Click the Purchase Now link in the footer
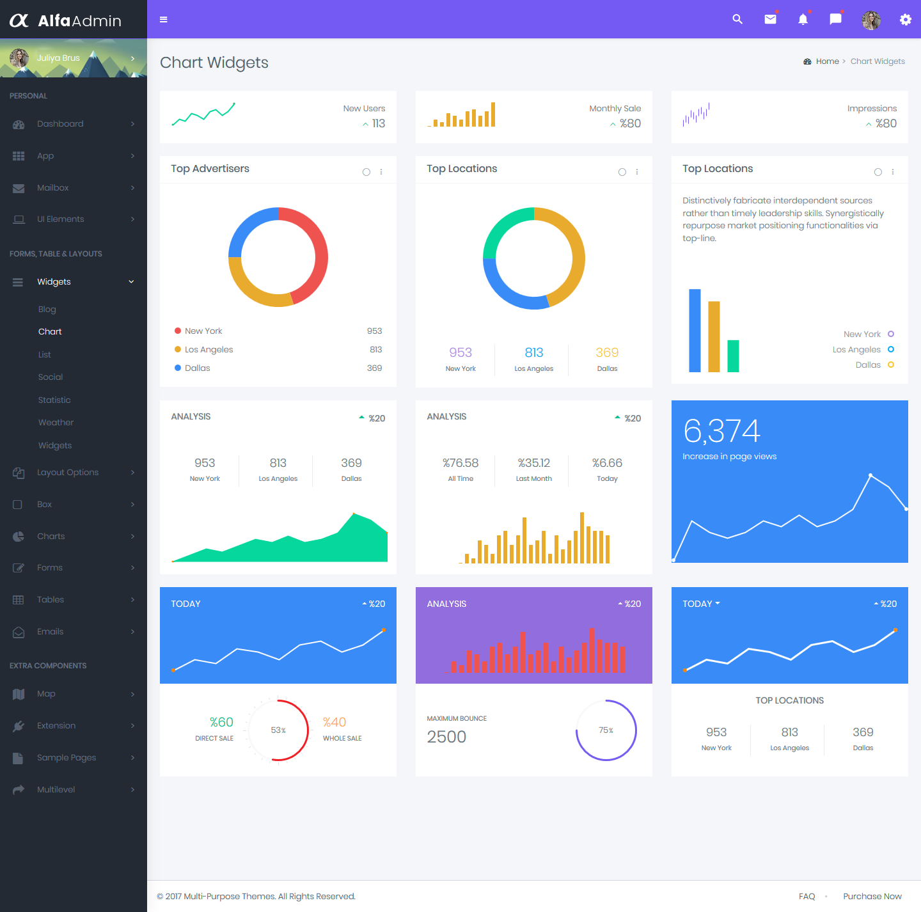This screenshot has width=921, height=912. [872, 896]
